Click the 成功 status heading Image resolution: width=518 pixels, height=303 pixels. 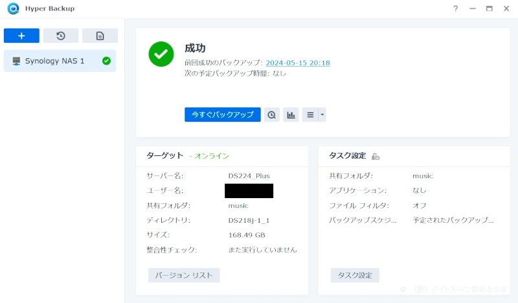click(195, 49)
